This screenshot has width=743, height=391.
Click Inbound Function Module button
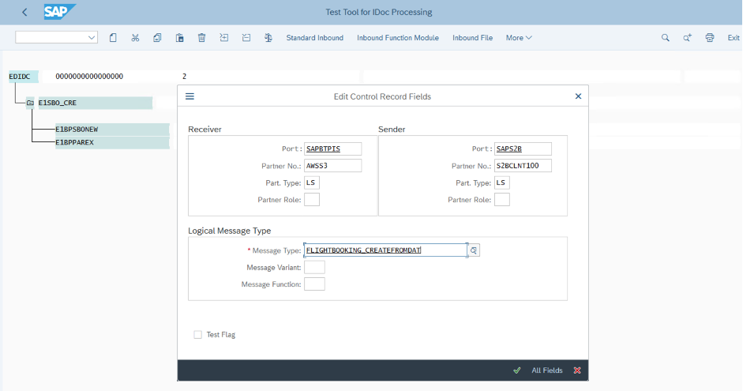point(398,37)
